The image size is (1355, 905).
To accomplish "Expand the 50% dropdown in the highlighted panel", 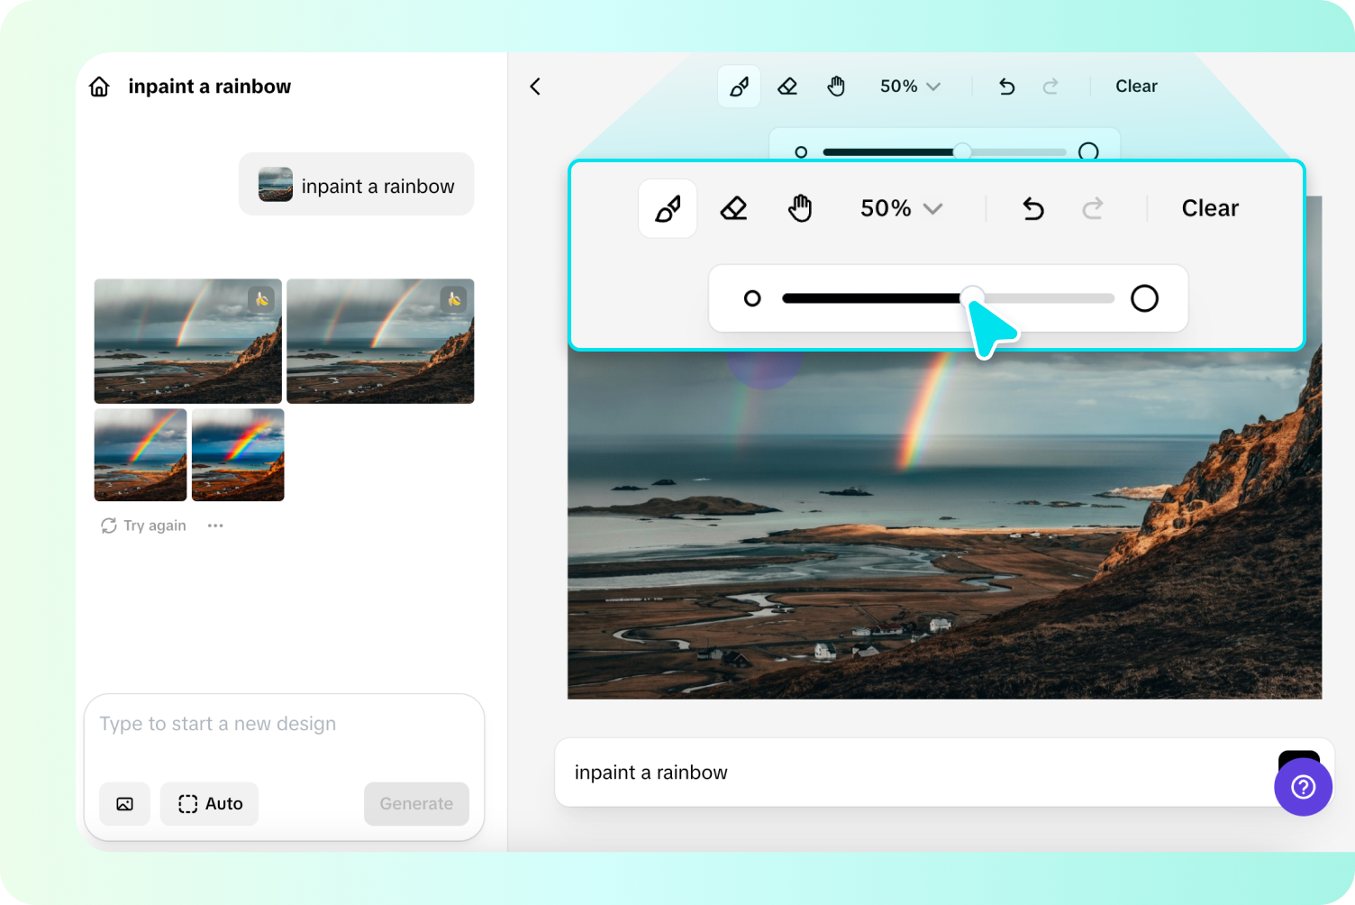I will [901, 208].
